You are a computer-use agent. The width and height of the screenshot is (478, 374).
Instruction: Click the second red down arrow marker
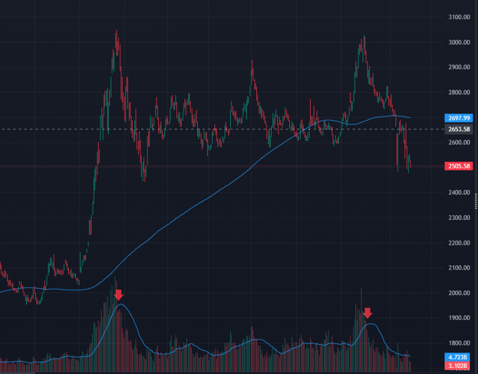point(367,313)
